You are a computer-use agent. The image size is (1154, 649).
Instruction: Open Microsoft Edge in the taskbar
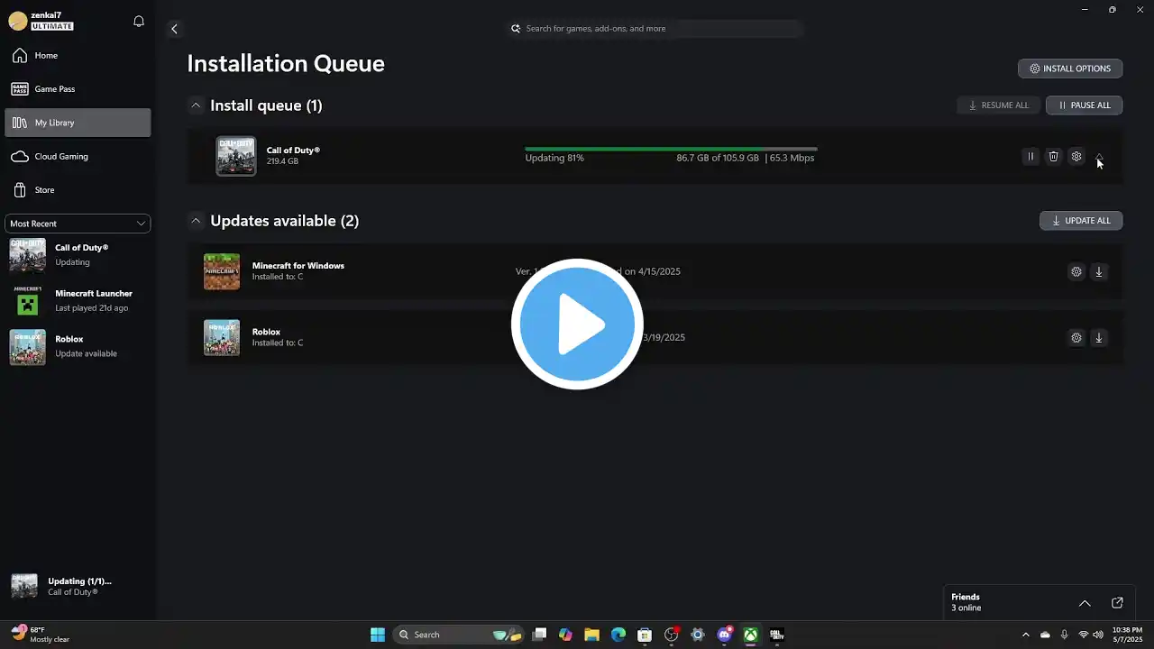coord(618,635)
